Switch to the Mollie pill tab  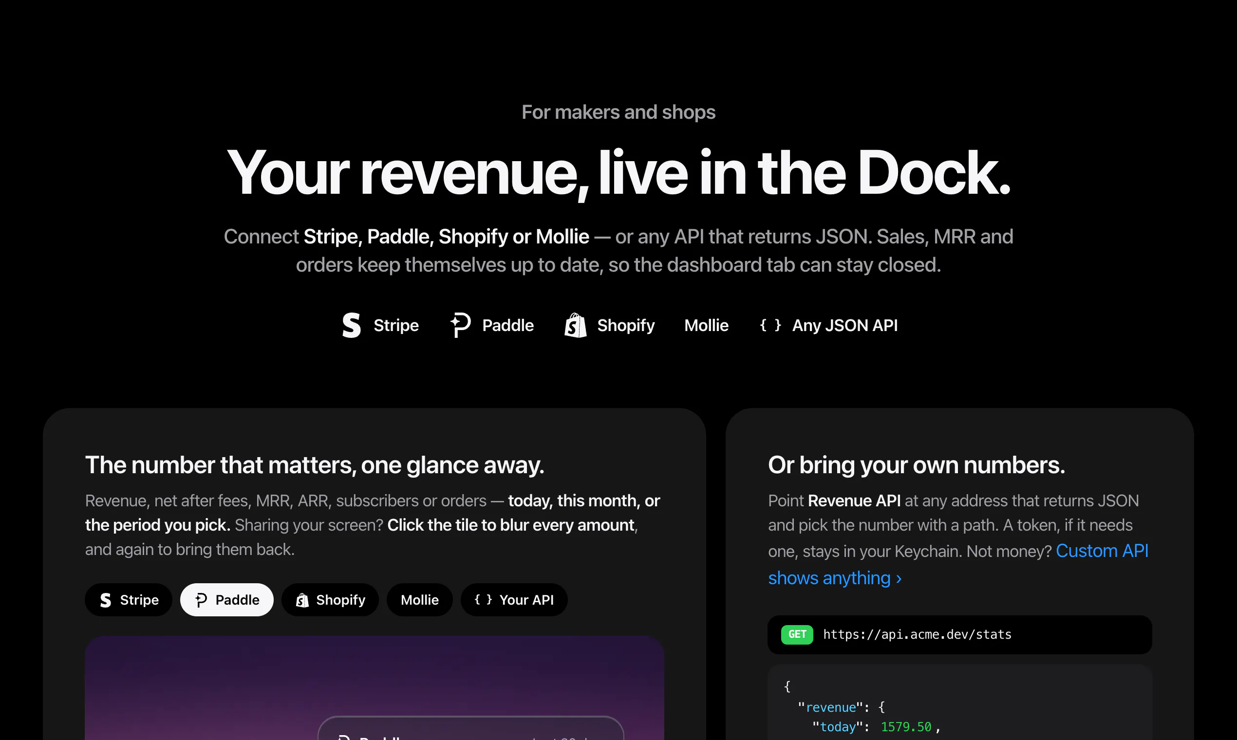420,600
